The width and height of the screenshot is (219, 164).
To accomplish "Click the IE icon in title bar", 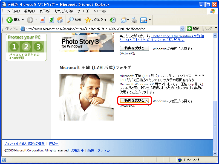I will coord(4,4).
